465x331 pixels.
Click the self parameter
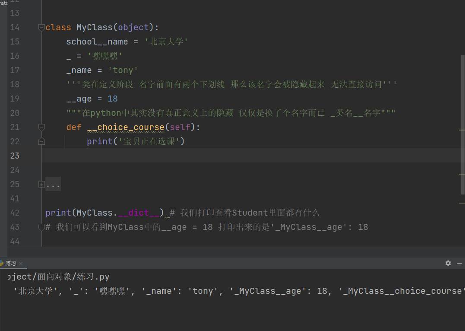[180, 127]
